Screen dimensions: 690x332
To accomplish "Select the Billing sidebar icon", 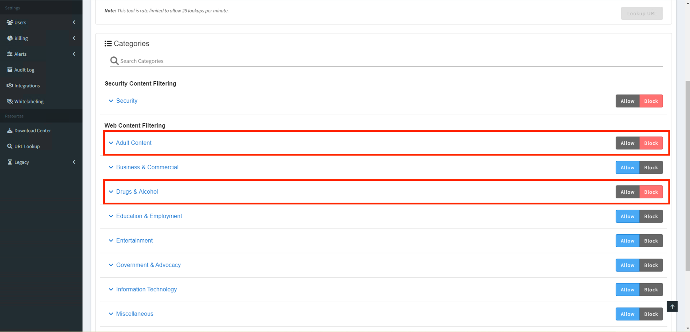I will pyautogui.click(x=10, y=38).
